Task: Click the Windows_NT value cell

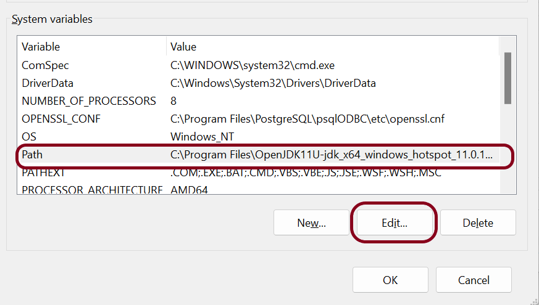Action: point(202,136)
